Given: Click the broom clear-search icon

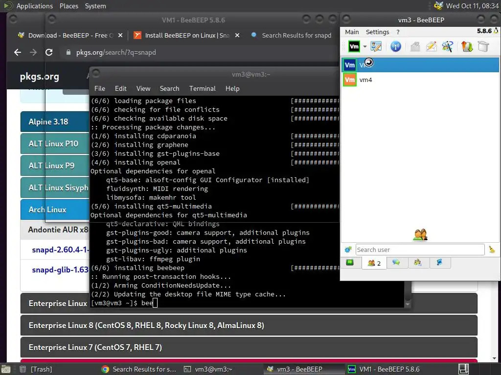Looking at the screenshot, I should tap(492, 250).
